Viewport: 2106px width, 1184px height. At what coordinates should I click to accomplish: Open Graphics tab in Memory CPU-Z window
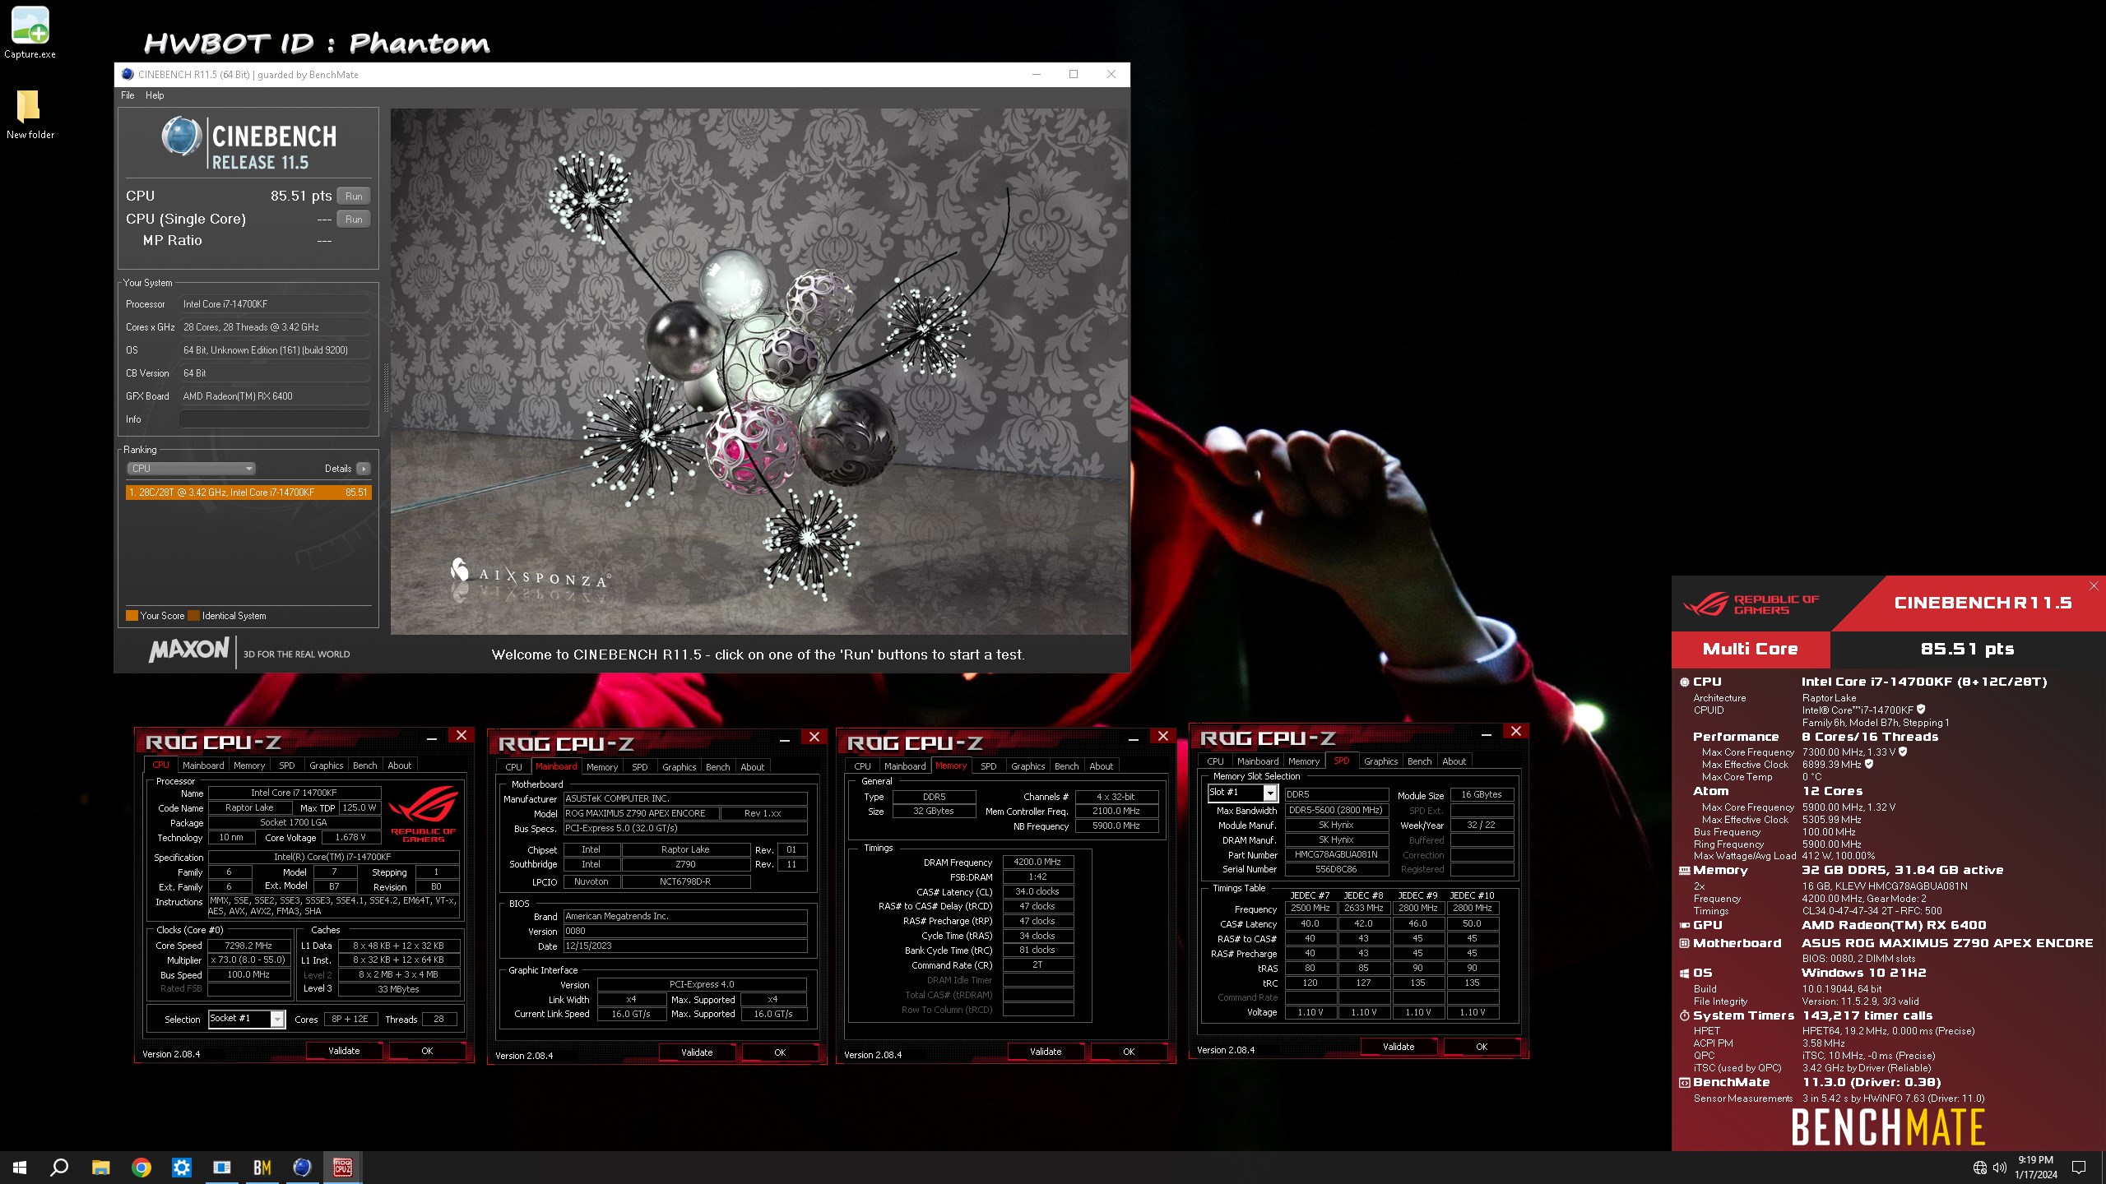(1028, 766)
